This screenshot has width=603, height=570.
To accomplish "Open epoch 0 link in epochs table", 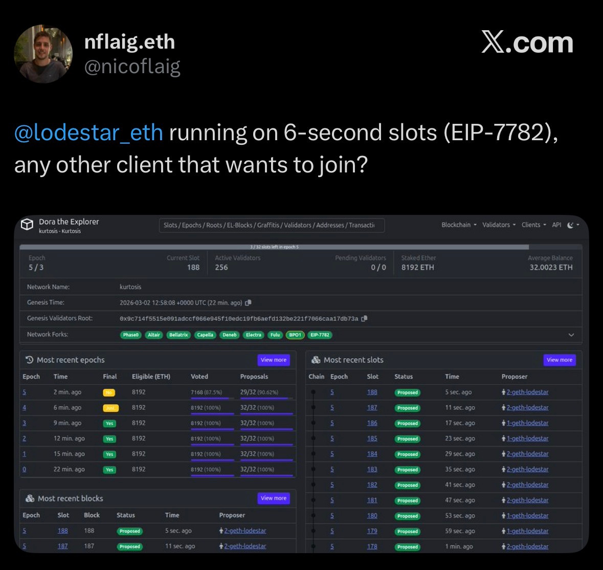I will [24, 469].
